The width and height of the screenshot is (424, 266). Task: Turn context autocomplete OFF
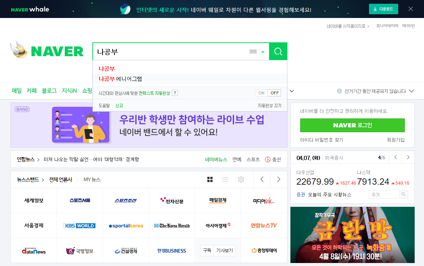coord(274,93)
